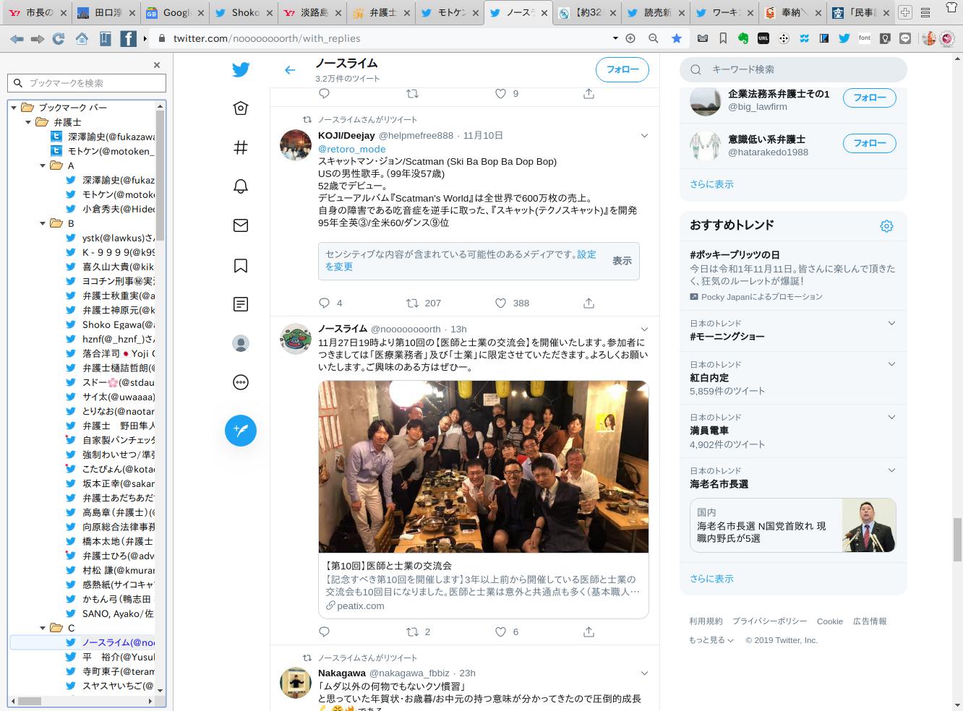Open Twitter home via bird logo

pos(241,70)
